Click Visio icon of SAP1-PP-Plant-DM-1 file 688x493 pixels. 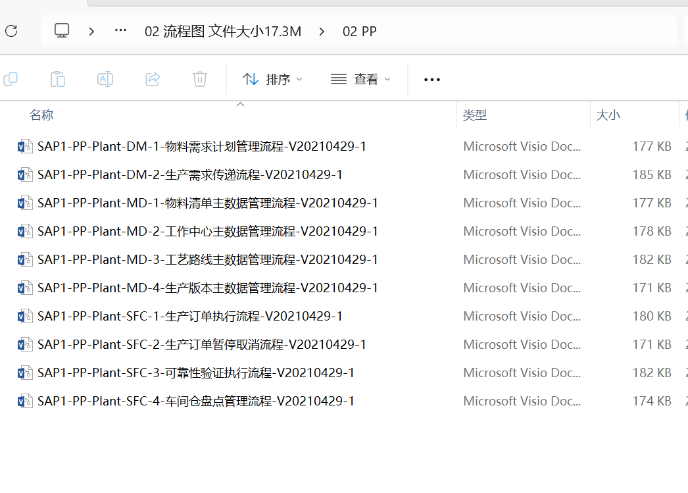tap(25, 146)
